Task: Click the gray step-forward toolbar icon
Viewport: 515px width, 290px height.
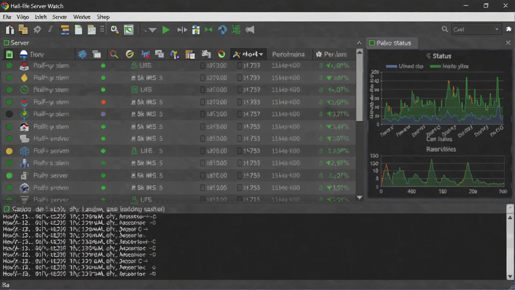Action: coord(182,30)
